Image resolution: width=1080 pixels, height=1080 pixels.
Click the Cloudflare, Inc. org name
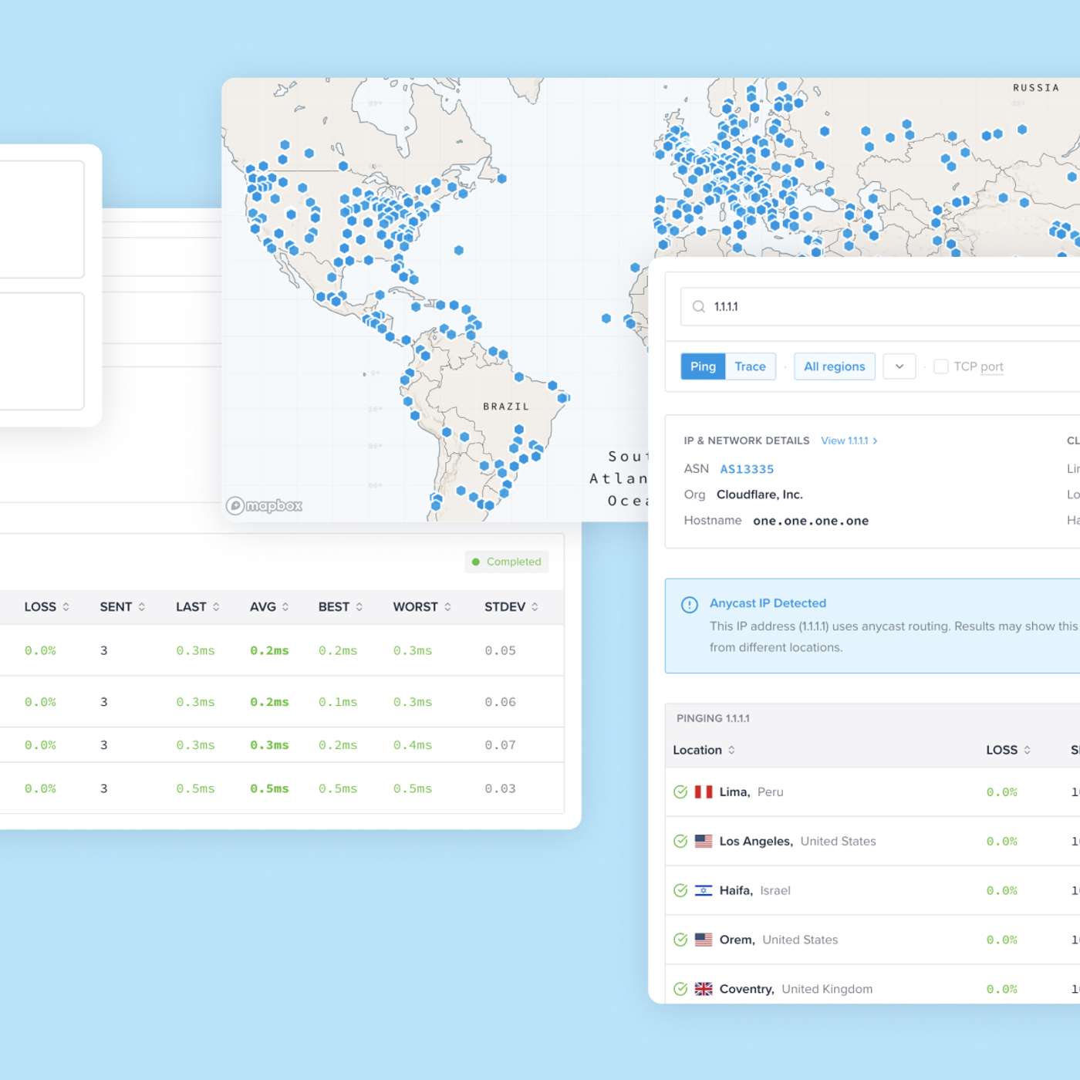point(760,494)
